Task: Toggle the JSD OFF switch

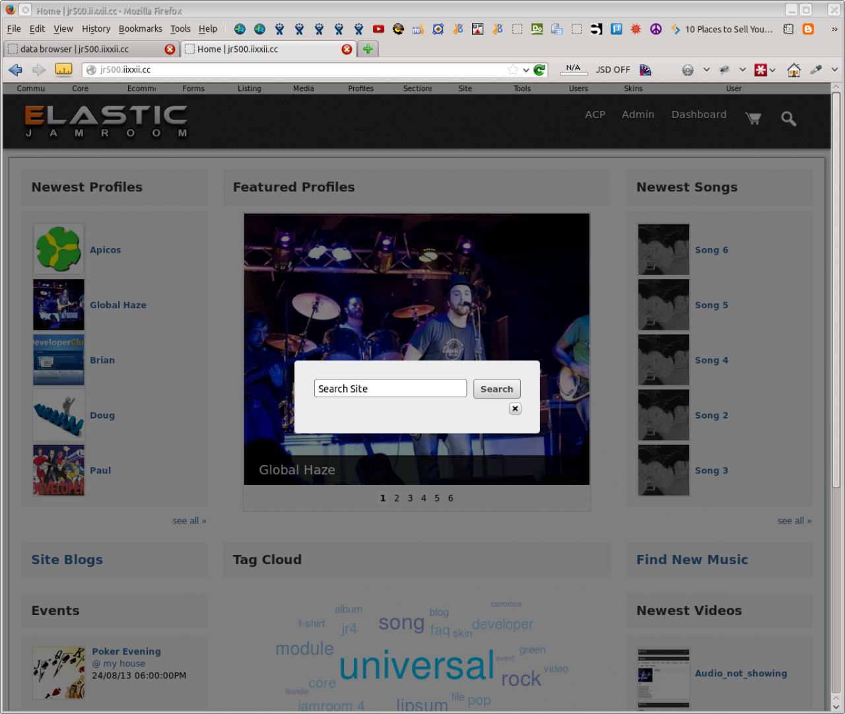Action: click(x=613, y=70)
